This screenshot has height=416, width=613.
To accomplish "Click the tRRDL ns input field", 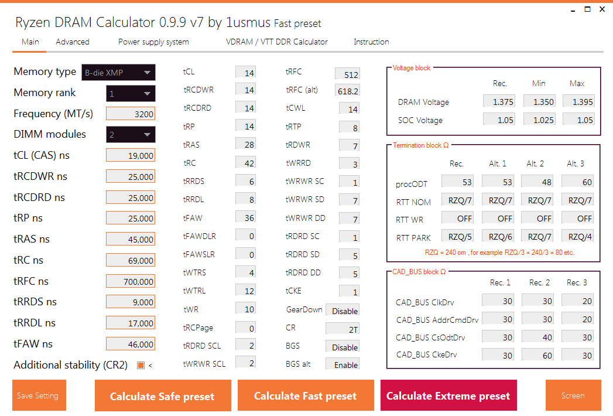I will coord(131,323).
